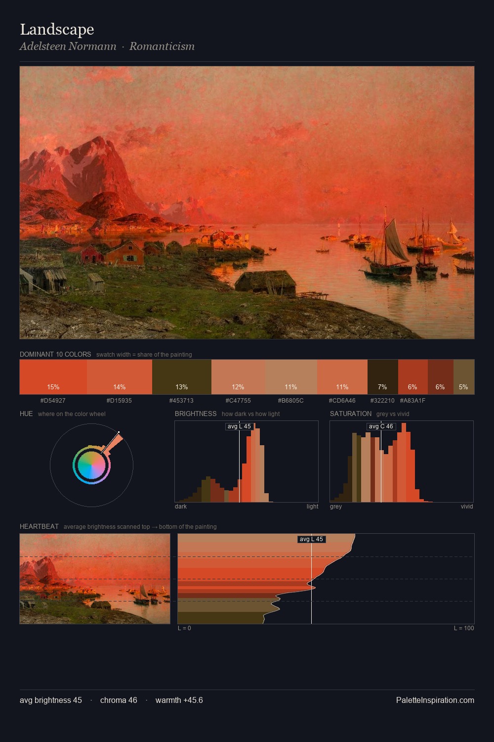
Task: Click the avg brightness 45 footer stat
Action: pos(51,700)
